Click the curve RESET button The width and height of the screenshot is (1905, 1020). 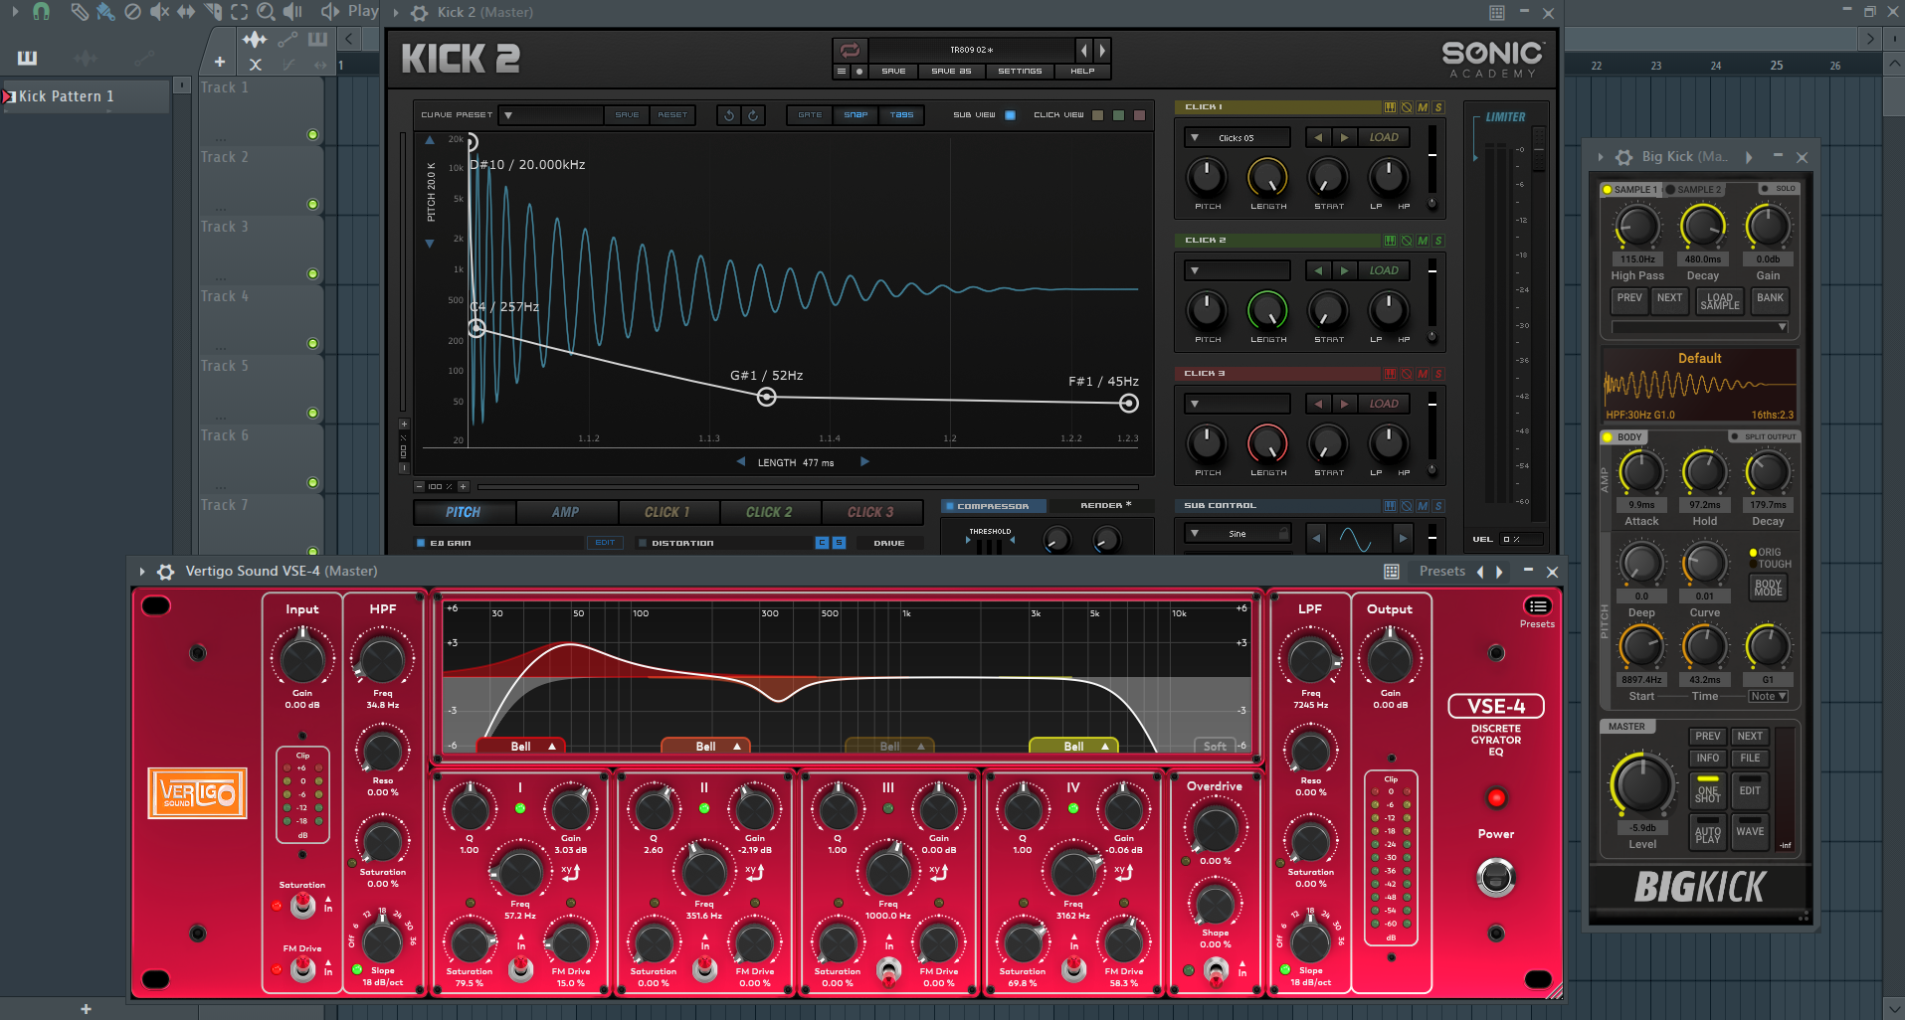pos(672,115)
